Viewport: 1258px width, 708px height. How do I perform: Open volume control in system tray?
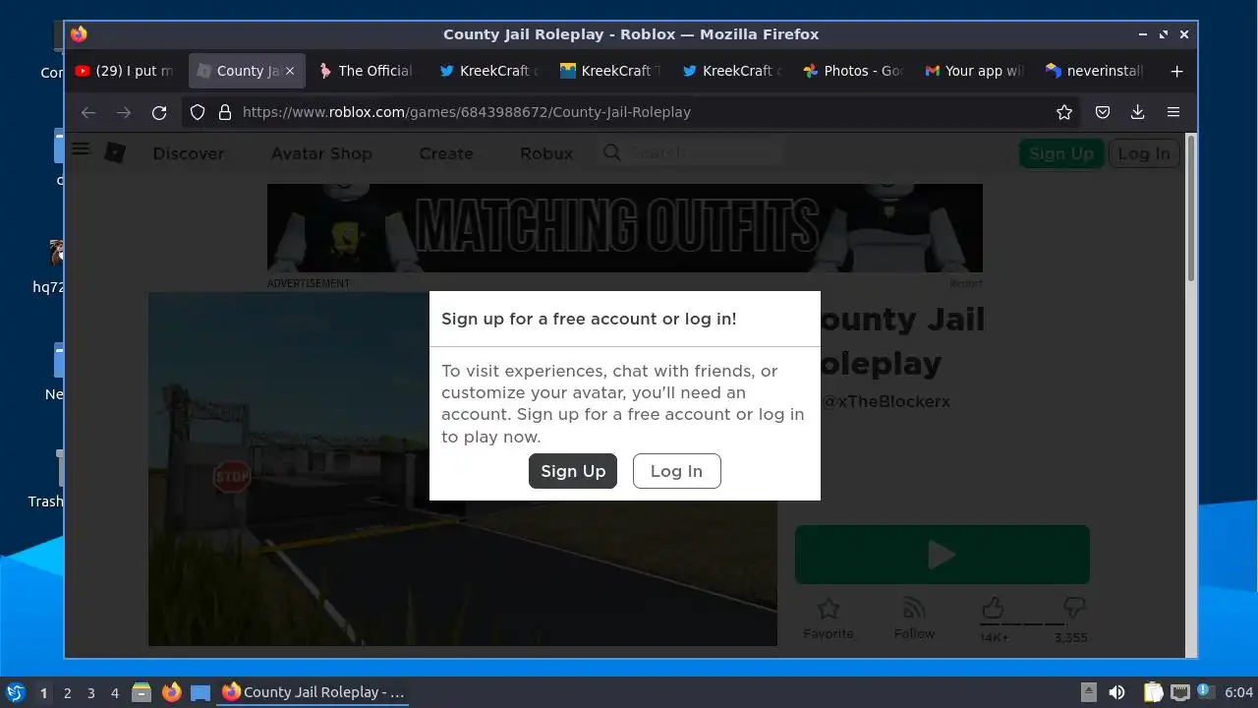(x=1116, y=692)
